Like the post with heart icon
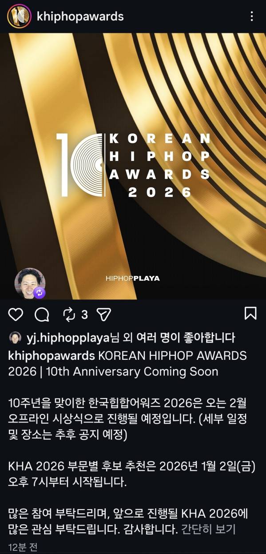This screenshot has width=266, height=554. click(x=16, y=315)
